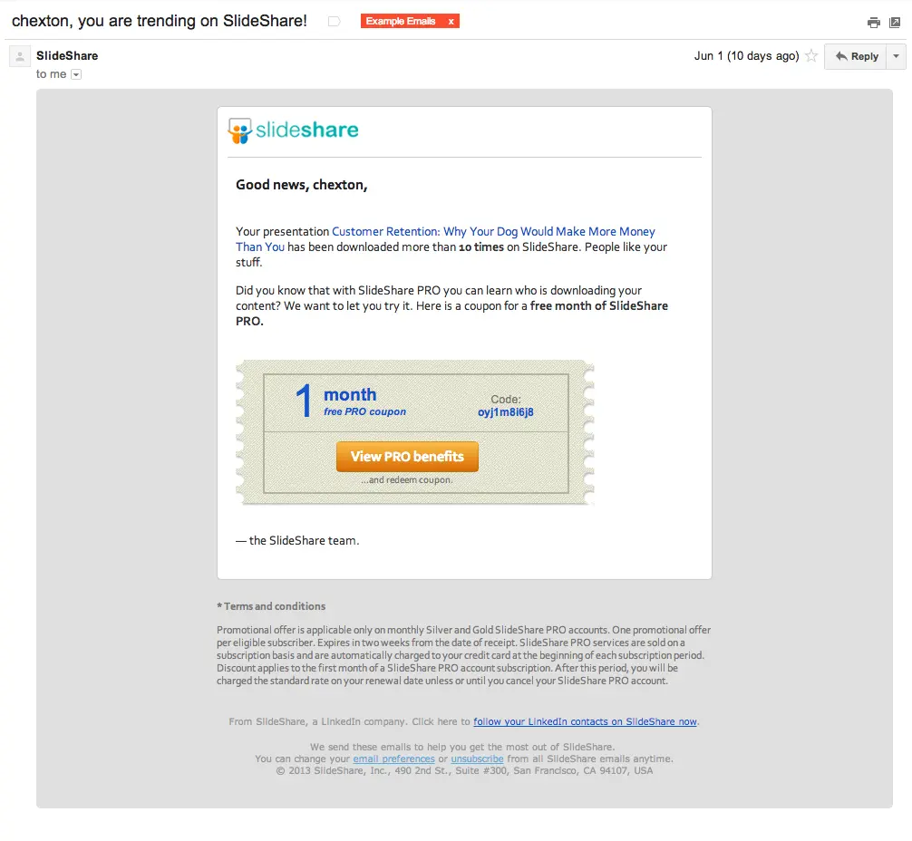The height and width of the screenshot is (841, 912).
Task: Open the email in a new window
Action: point(894,21)
